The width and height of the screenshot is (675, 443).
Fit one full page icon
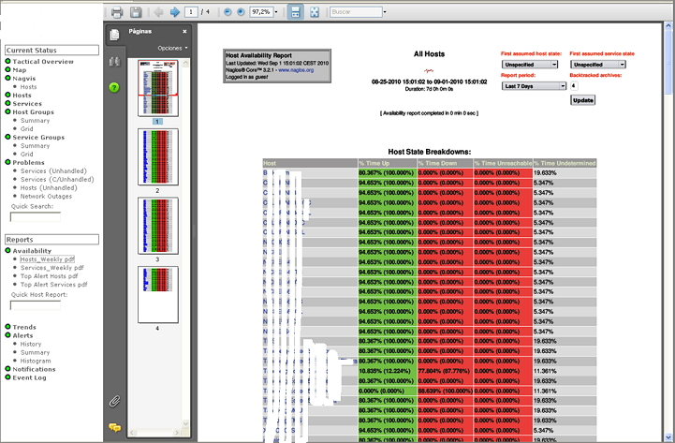tap(315, 12)
